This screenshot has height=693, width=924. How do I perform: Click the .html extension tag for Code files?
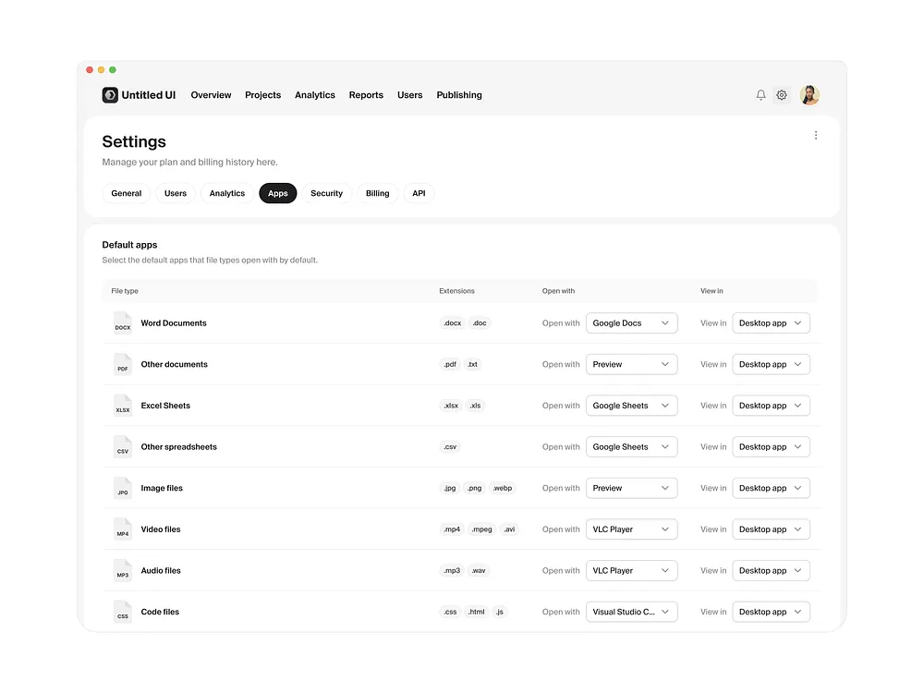[476, 611]
